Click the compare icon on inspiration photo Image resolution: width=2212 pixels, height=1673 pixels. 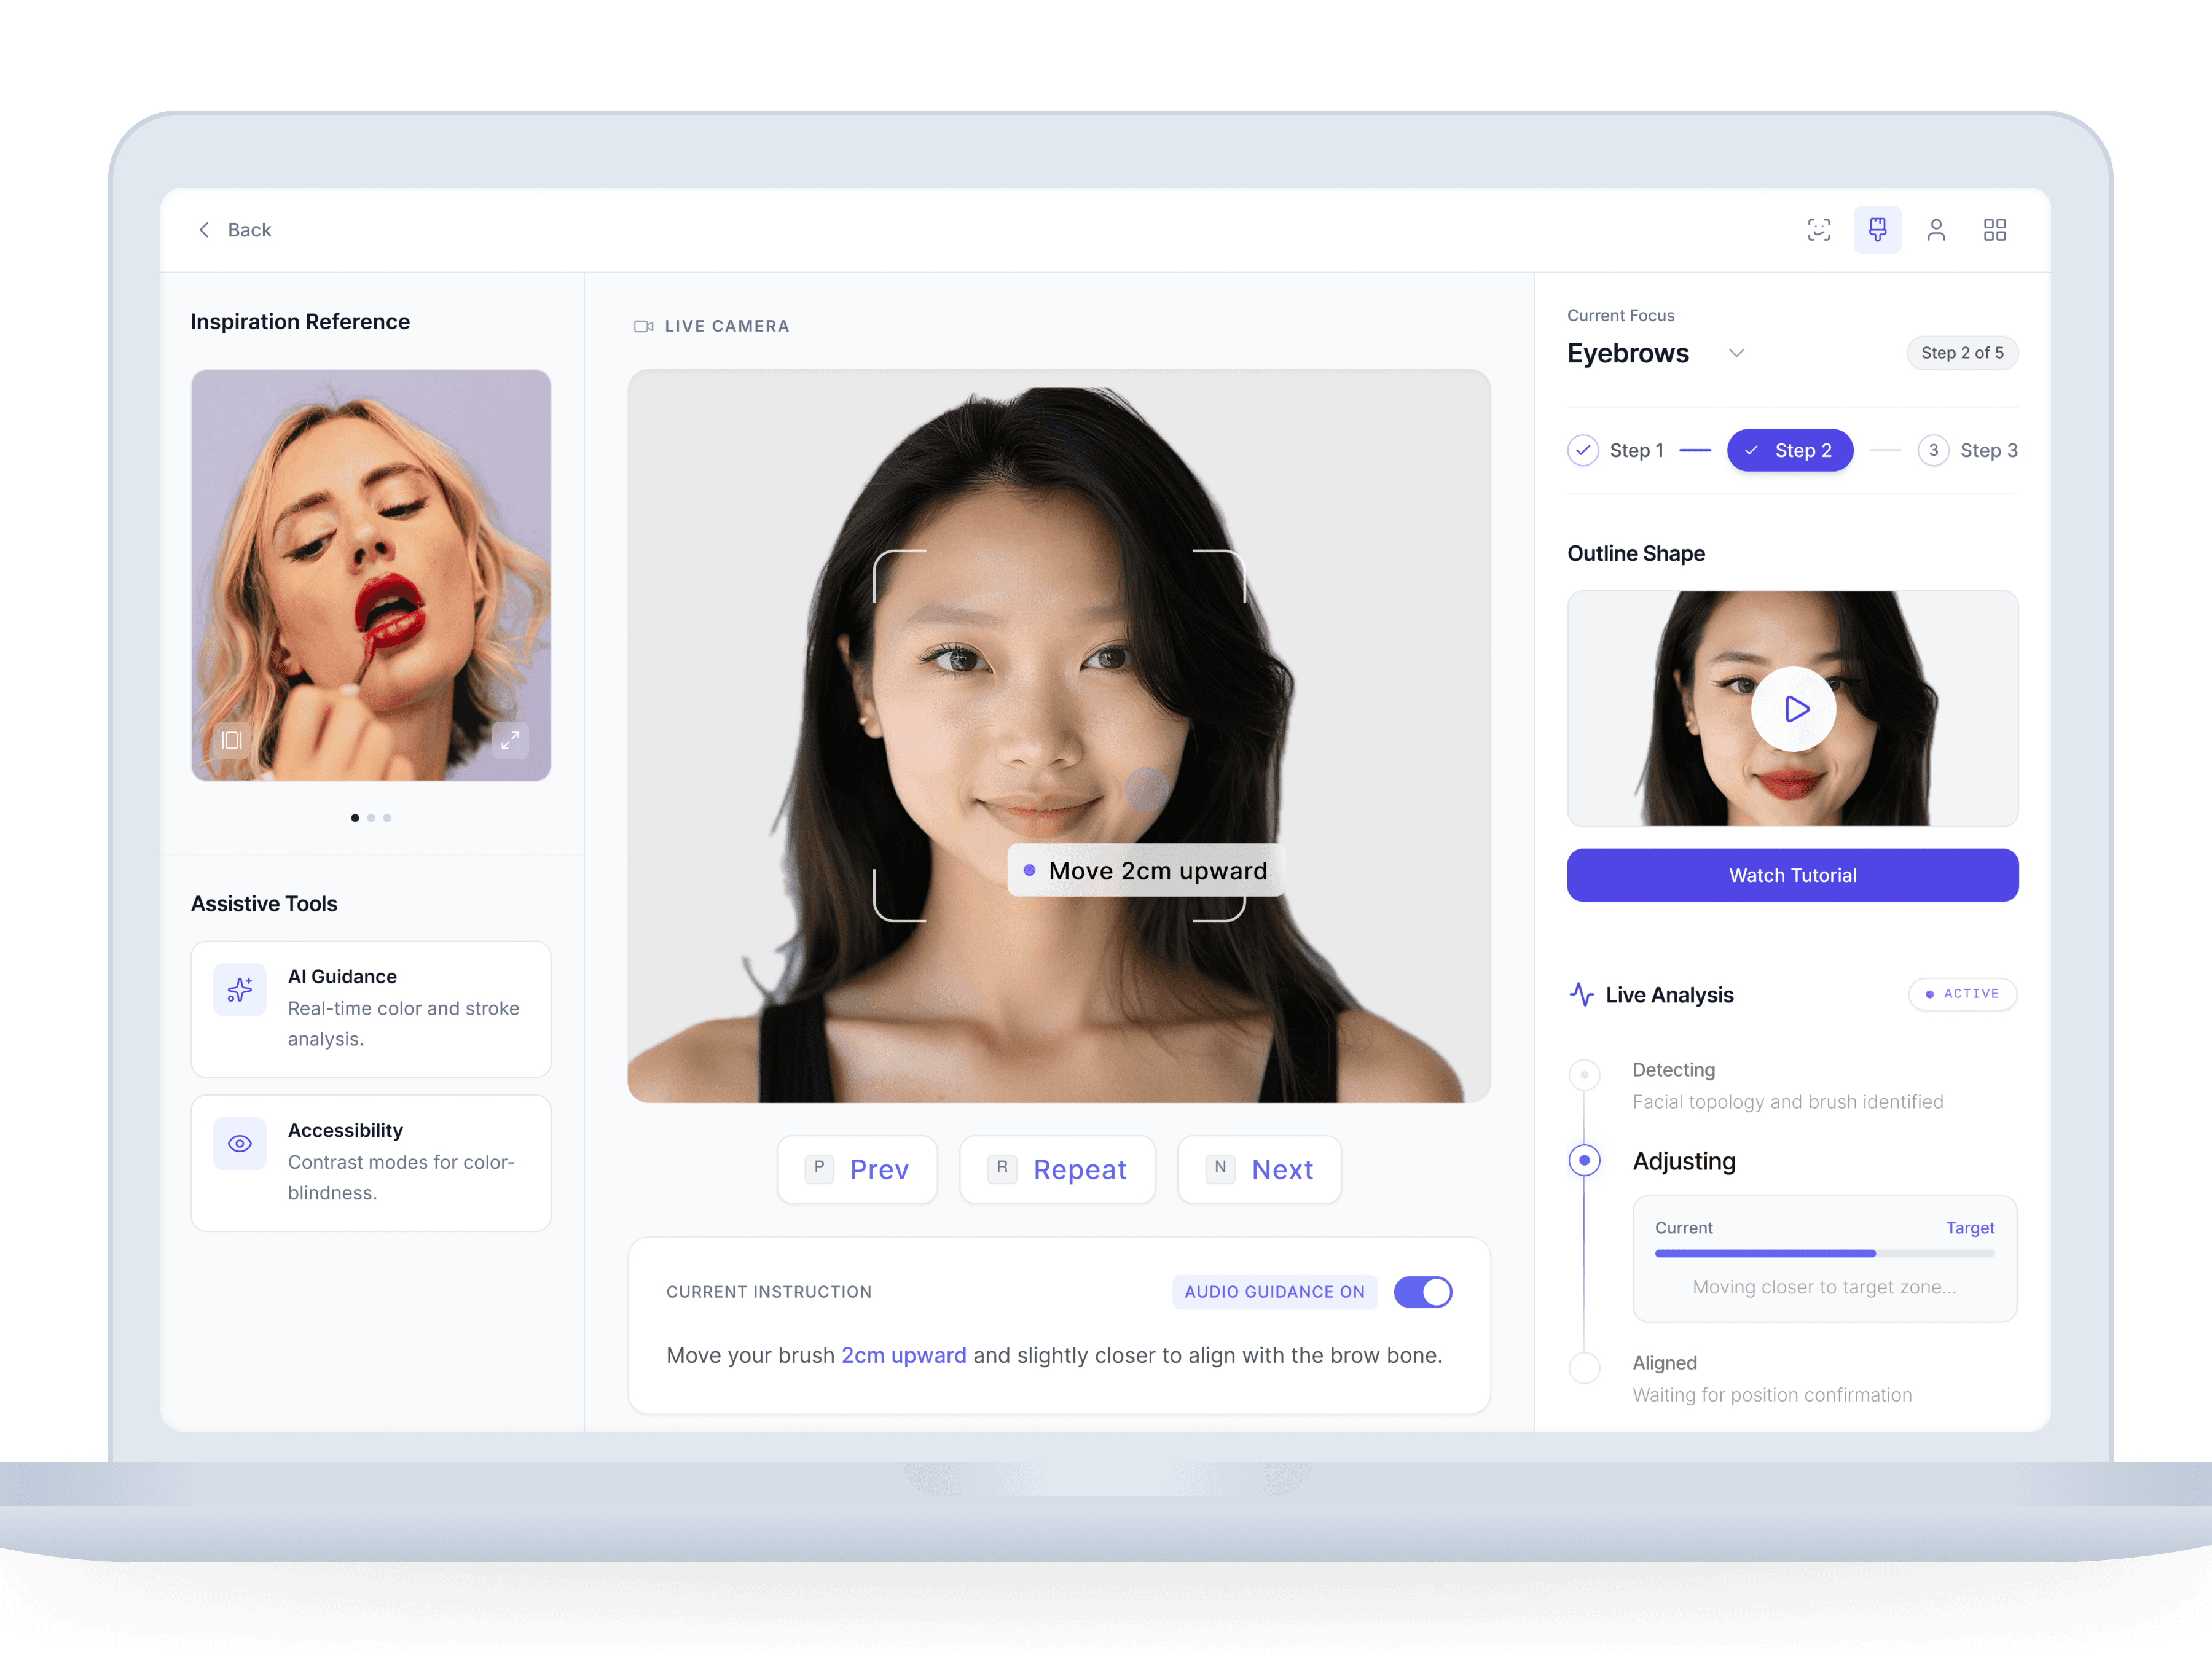coord(232,739)
